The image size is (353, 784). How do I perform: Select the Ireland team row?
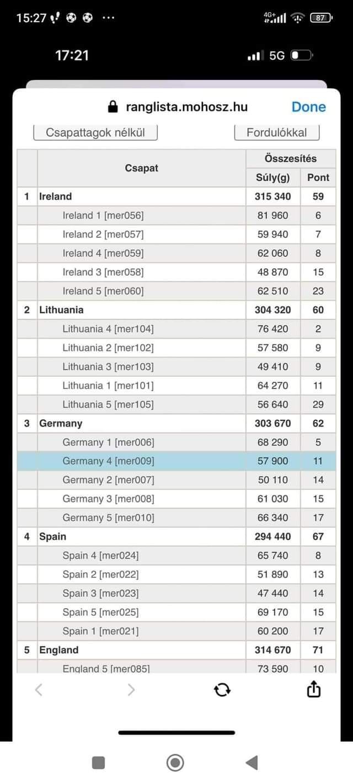click(176, 196)
